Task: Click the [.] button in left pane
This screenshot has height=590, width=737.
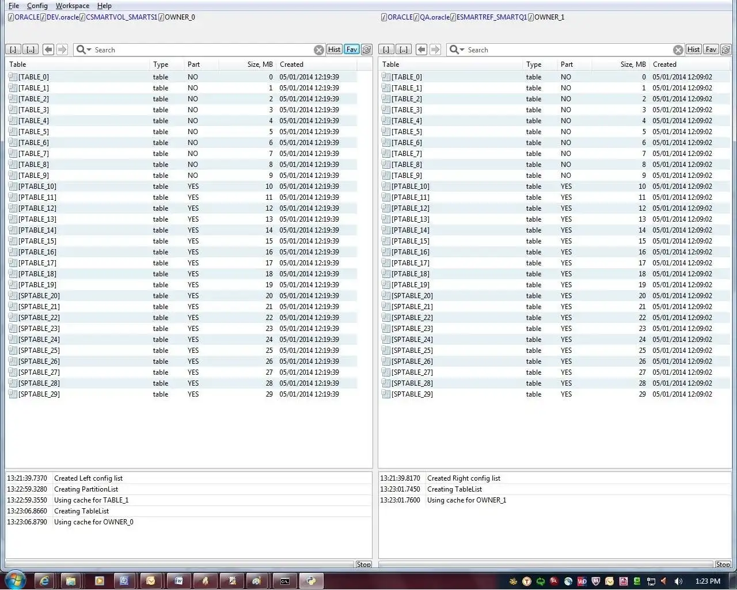Action: [x=13, y=50]
